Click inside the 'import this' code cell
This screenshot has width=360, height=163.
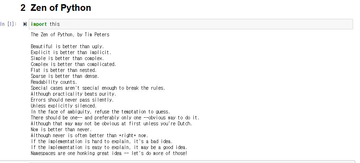[191, 24]
